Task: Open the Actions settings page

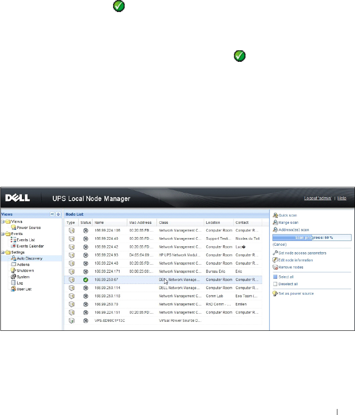Action: tap(23, 264)
